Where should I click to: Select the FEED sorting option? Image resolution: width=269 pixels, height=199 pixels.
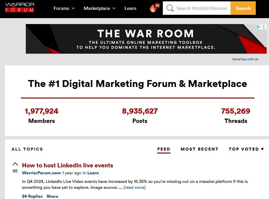point(163,149)
